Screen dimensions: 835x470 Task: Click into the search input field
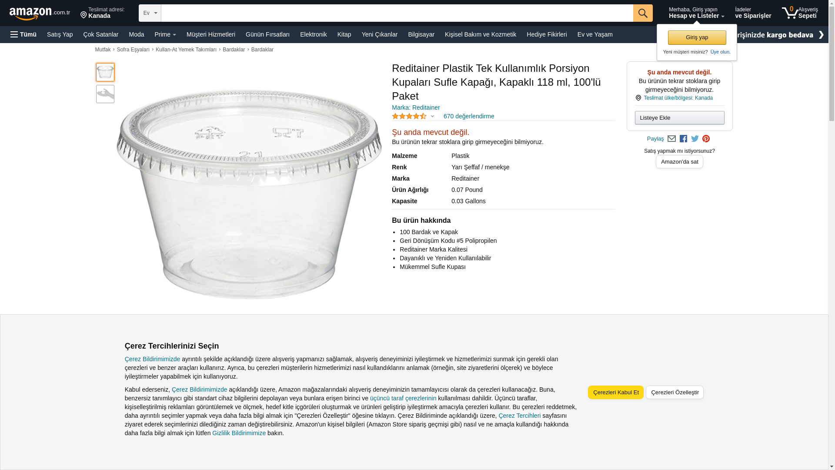(x=397, y=13)
